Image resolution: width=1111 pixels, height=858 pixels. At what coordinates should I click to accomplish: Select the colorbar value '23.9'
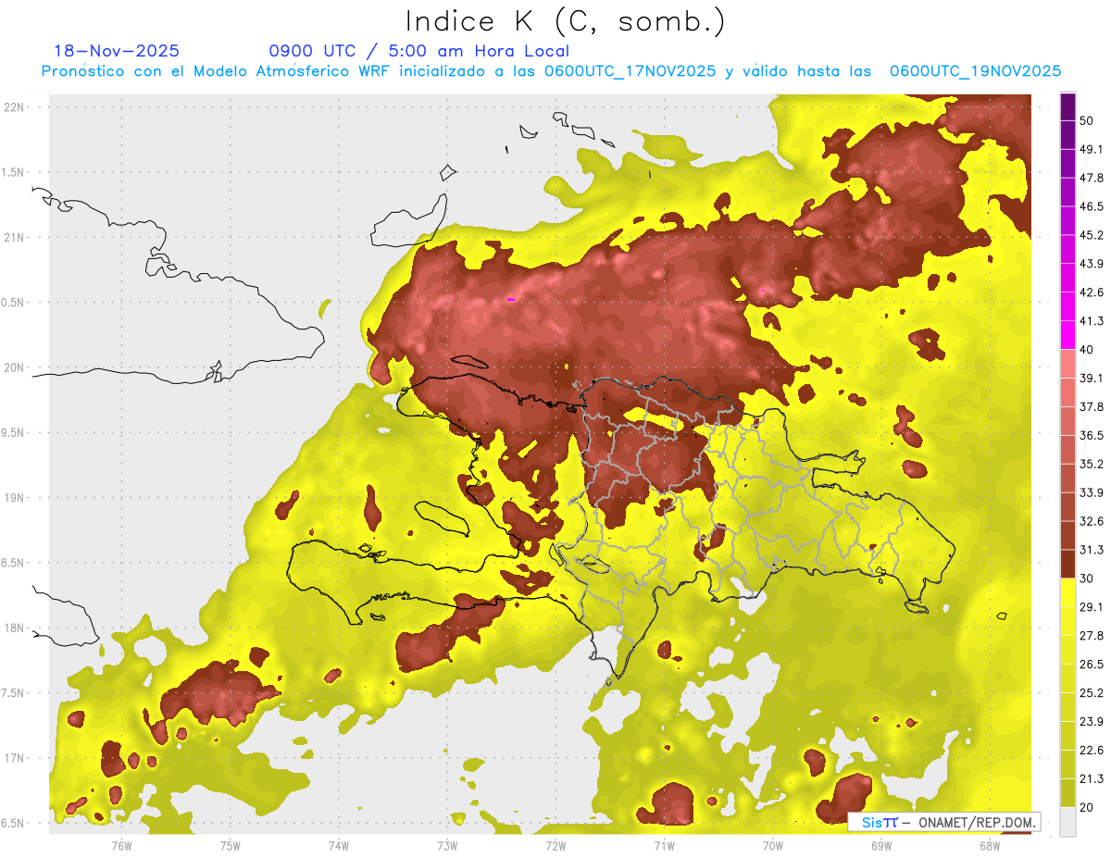pos(1092,722)
